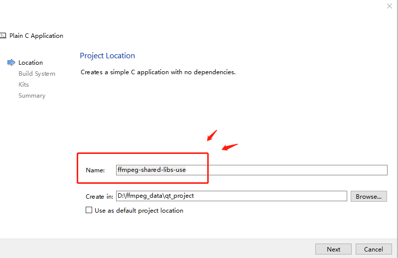
Task: Proceed with the Next button
Action: click(x=333, y=249)
